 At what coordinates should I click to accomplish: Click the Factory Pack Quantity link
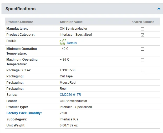24,113
